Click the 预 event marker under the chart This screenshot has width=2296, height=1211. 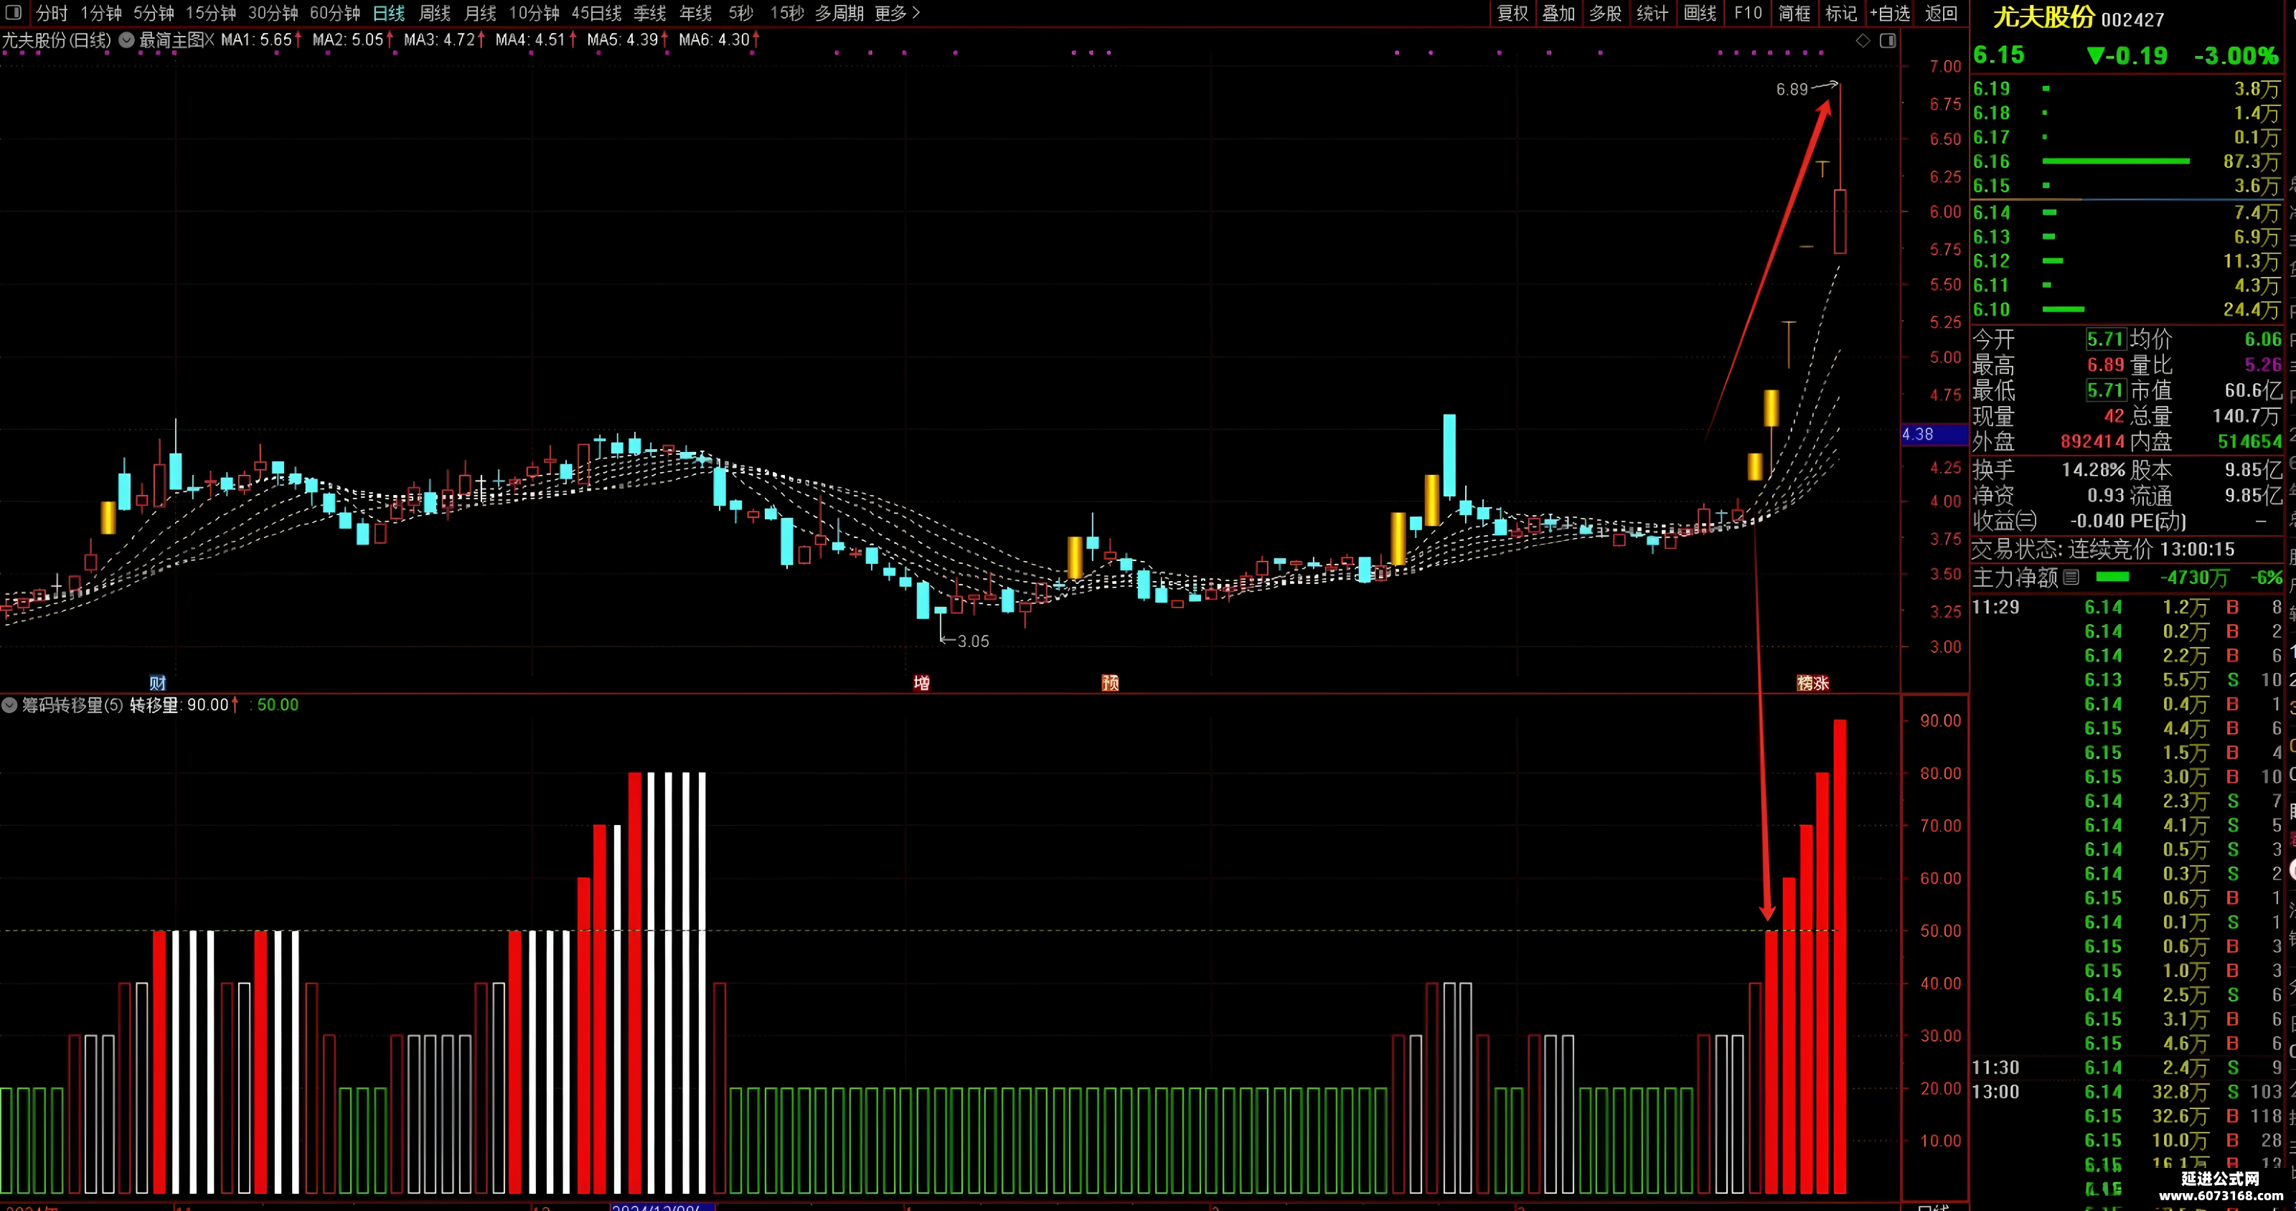[x=1110, y=682]
